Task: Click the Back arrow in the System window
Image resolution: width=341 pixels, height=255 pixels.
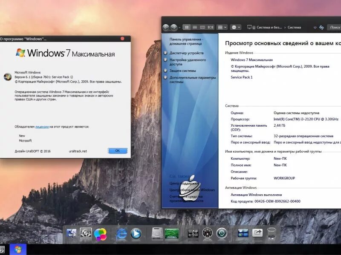Action: [x=166, y=28]
